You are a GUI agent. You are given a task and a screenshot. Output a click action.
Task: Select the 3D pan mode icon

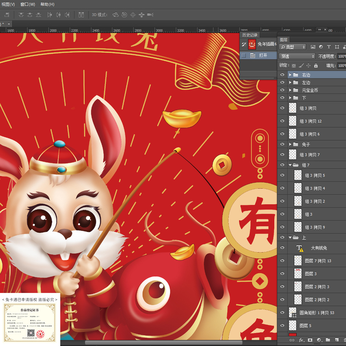(133, 15)
